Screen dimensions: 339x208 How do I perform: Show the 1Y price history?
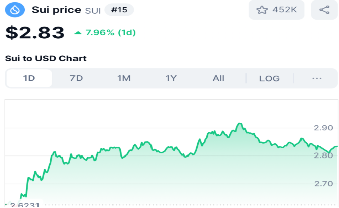tap(171, 78)
